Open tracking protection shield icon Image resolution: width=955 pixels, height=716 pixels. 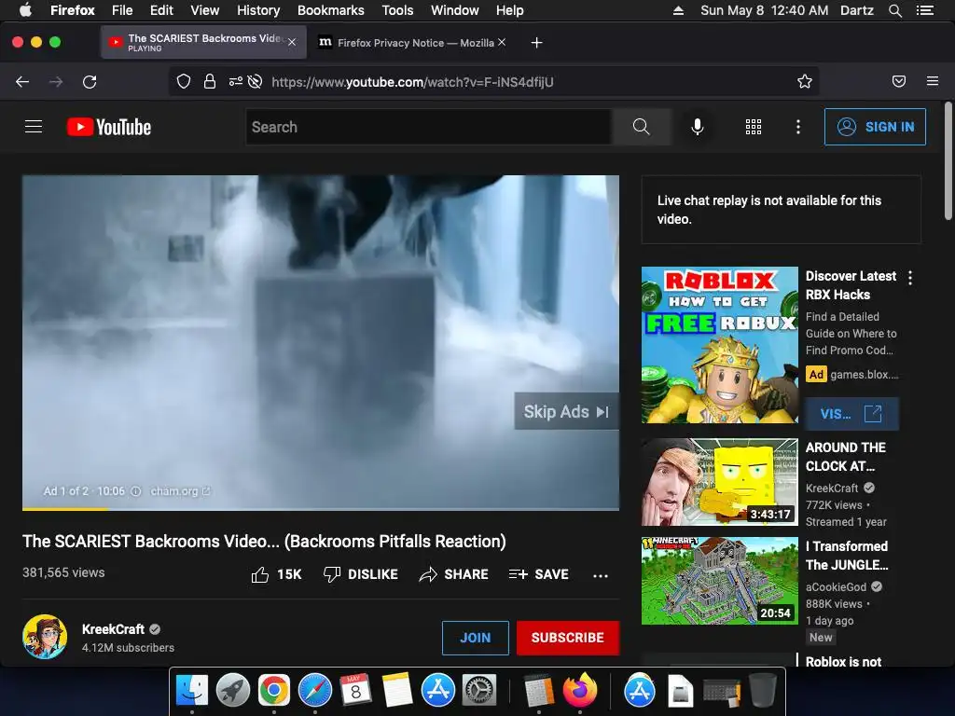coord(184,82)
